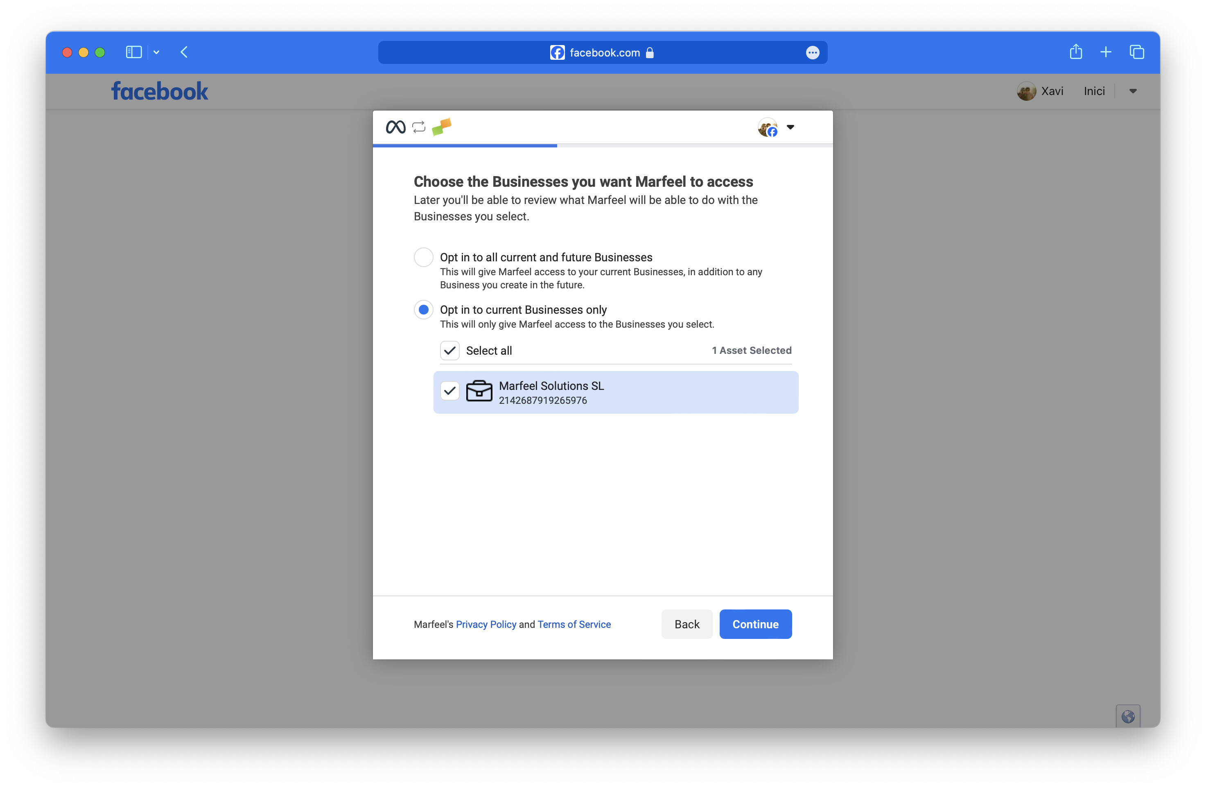Open the sidebar chevron in the browser toolbar
This screenshot has width=1206, height=788.
coord(156,52)
